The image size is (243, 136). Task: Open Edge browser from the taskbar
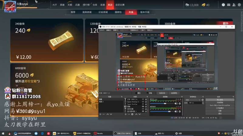tap(42, 133)
